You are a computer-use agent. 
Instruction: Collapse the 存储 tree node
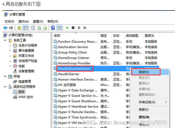click(x=5, y=76)
